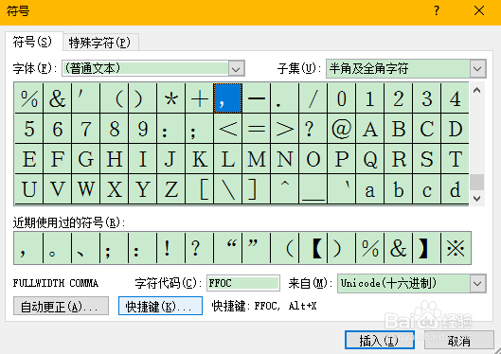The width and height of the screenshot is (501, 354).
Task: Select the uppercase W cell
Action: 85,189
